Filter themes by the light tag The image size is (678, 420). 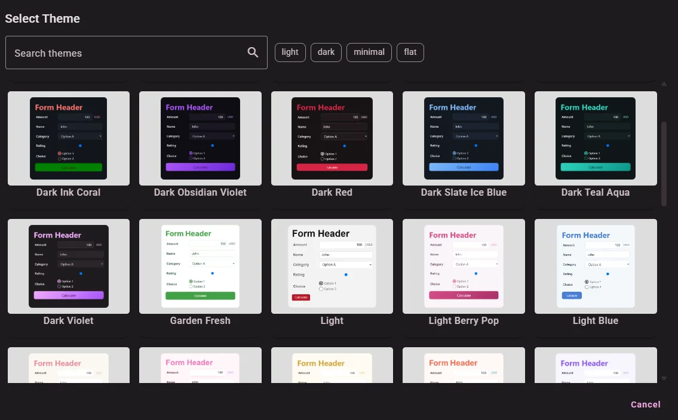(x=290, y=52)
